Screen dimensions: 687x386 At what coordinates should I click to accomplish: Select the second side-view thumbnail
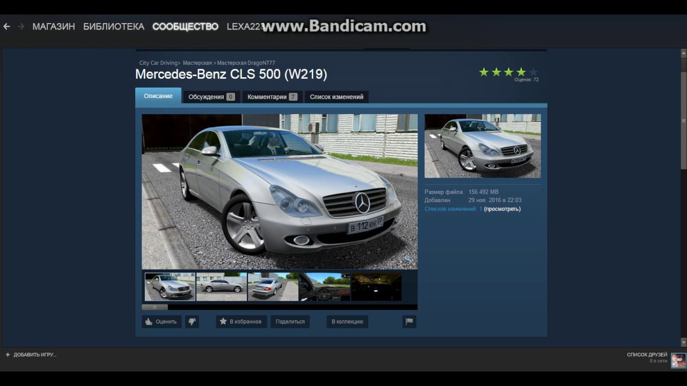221,287
